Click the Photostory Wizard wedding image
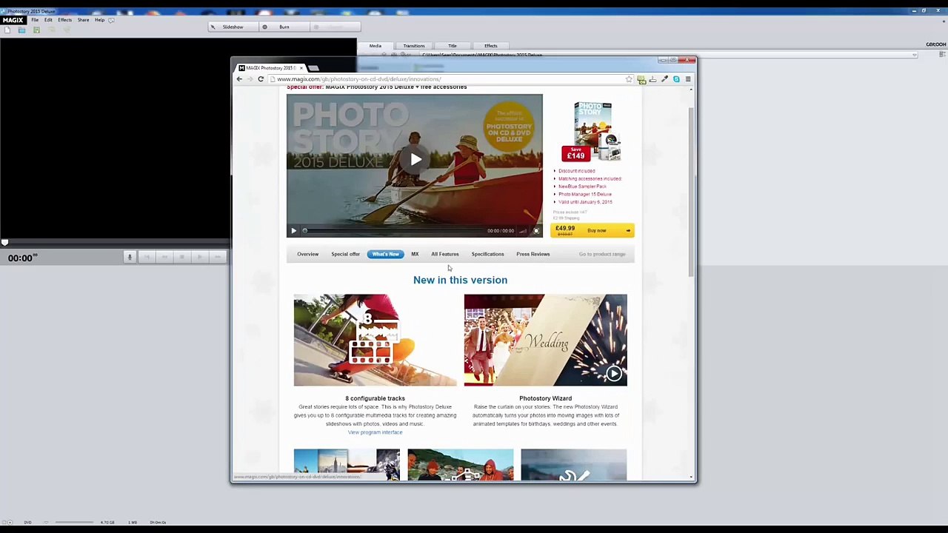948x533 pixels. click(x=545, y=340)
